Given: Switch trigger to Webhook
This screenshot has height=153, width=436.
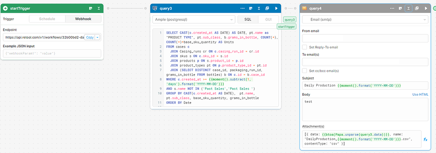Looking at the screenshot, I should pyautogui.click(x=83, y=19).
